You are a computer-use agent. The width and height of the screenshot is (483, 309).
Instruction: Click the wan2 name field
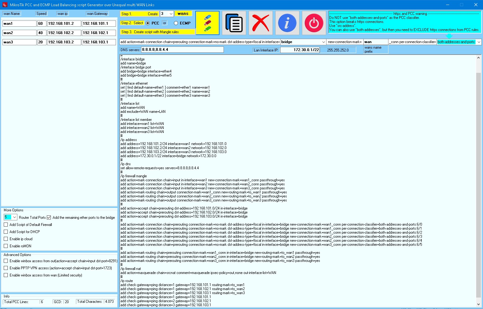19,33
